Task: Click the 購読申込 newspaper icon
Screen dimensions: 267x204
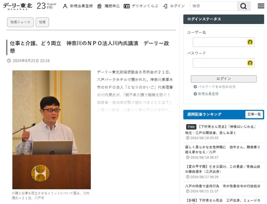Action: 99,6
